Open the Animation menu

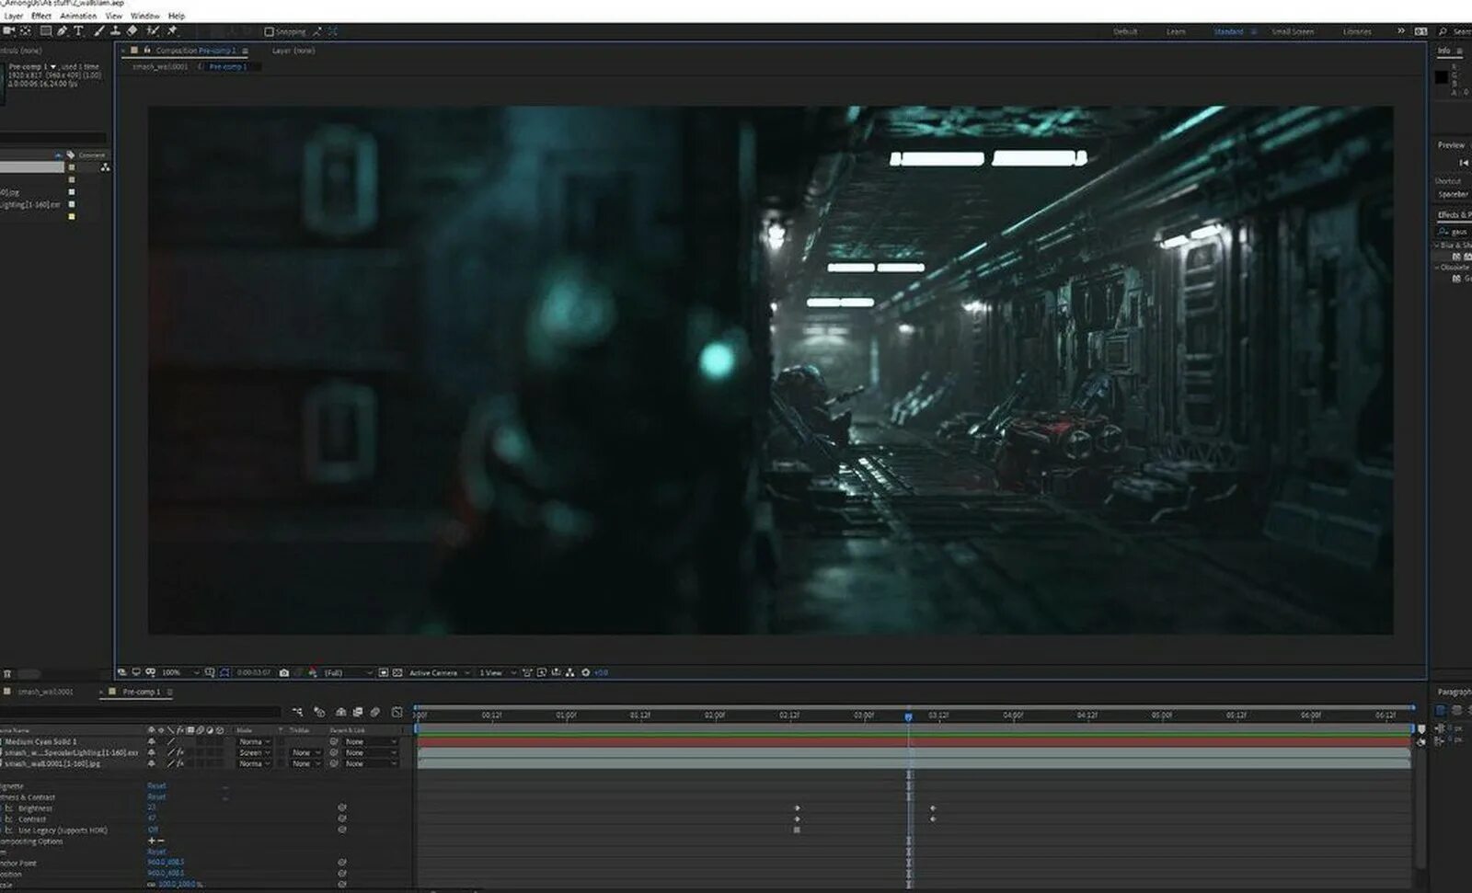point(78,16)
